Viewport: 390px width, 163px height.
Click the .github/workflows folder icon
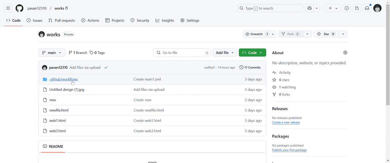(45, 79)
